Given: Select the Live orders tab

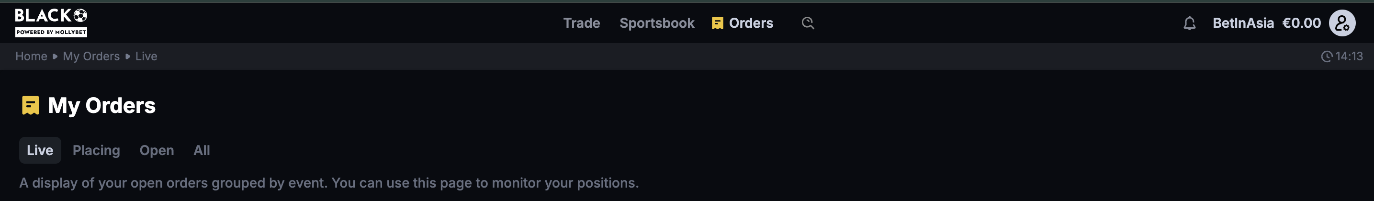Looking at the screenshot, I should click(x=40, y=150).
